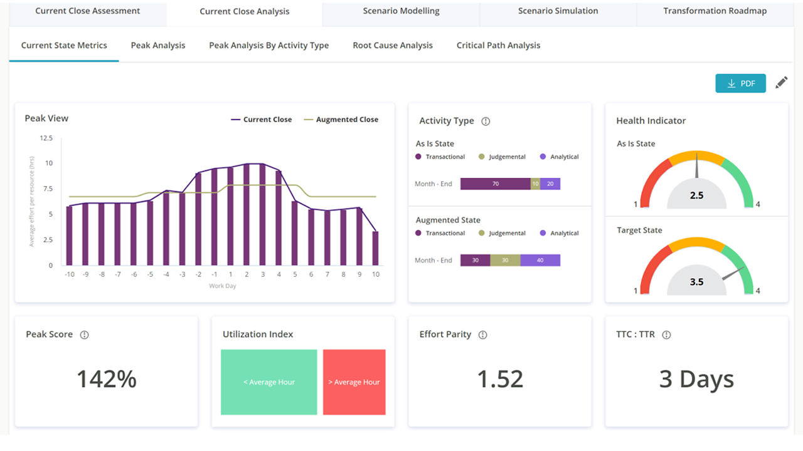Open Critical Path Analysis sub-tab
The width and height of the screenshot is (803, 451).
(x=498, y=45)
